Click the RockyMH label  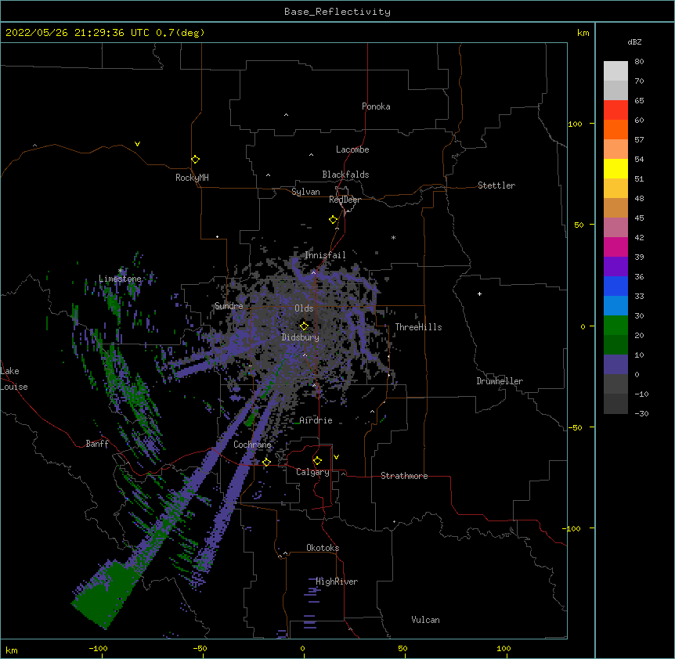point(192,178)
